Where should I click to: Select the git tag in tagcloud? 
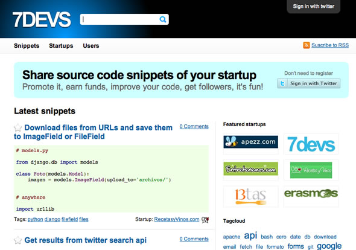pyautogui.click(x=310, y=247)
